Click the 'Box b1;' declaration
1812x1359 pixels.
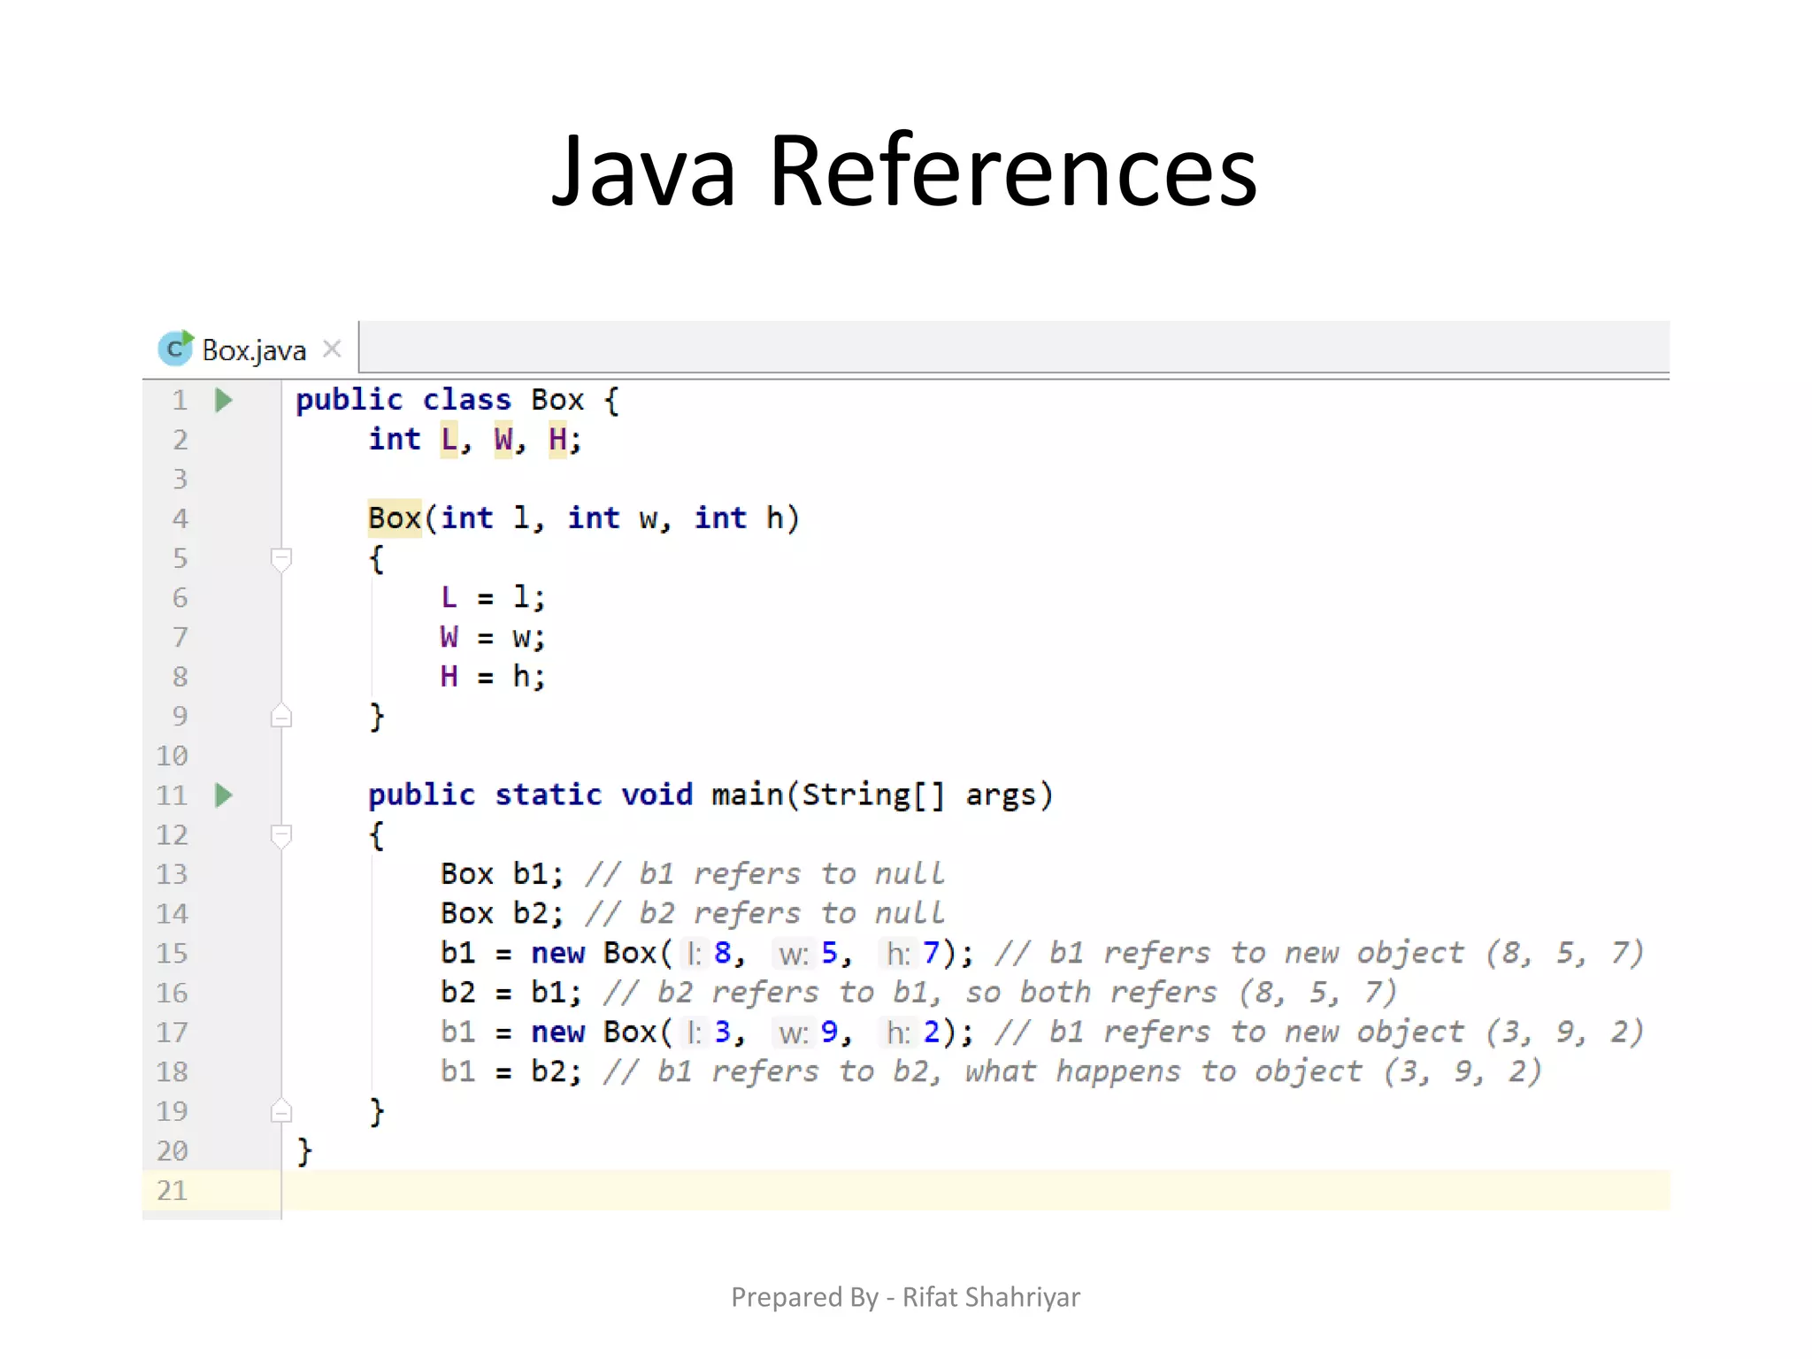[x=502, y=873]
